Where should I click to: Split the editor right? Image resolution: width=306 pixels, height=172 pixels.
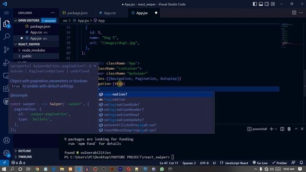[294, 13]
